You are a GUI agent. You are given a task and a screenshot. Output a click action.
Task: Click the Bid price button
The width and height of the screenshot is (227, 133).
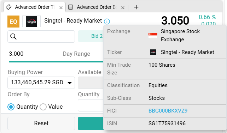[91, 36]
